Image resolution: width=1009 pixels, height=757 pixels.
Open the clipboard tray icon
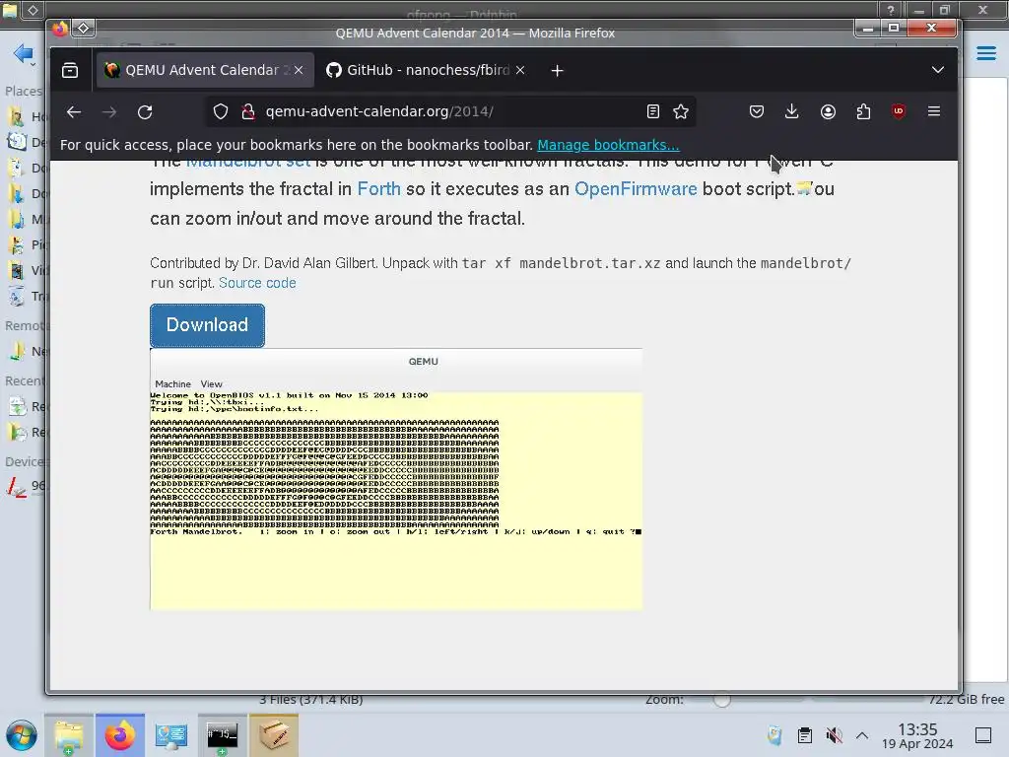[804, 735]
